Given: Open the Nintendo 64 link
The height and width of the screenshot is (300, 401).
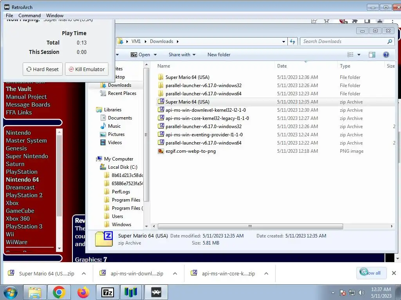Looking at the screenshot, I should pyautogui.click(x=22, y=180).
